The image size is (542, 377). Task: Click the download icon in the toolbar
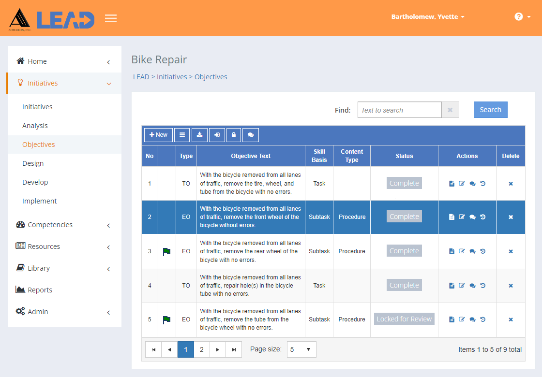[x=199, y=135]
